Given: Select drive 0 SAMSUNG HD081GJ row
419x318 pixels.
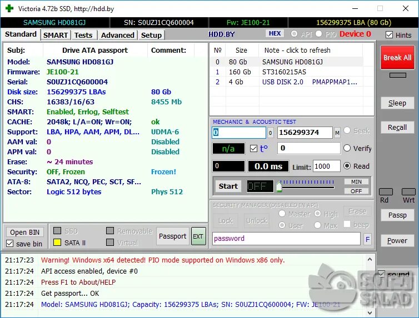Looking at the screenshot, I should coord(286,62).
